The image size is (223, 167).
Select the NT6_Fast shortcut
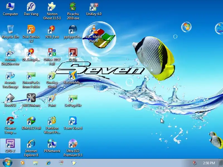52,32
